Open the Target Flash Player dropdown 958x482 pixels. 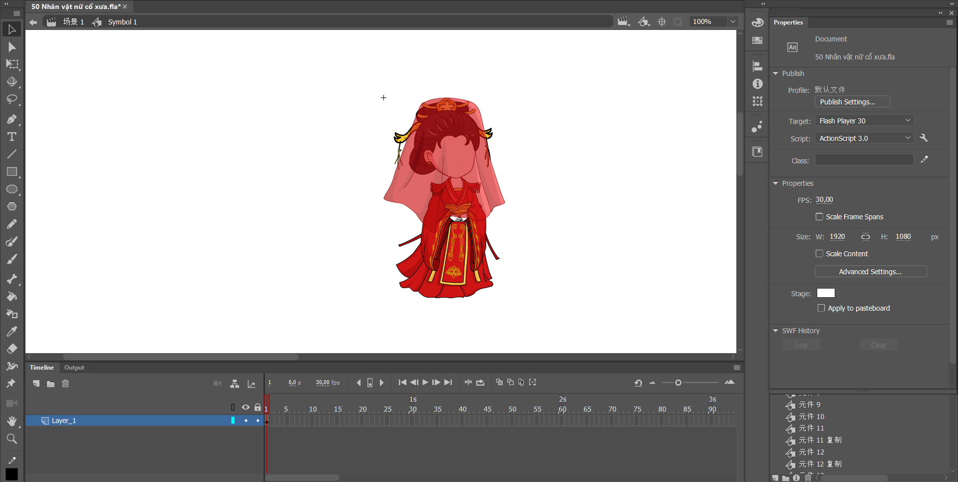[864, 121]
